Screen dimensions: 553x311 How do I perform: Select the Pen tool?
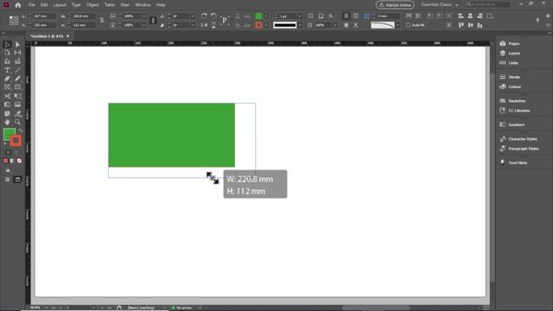(7, 79)
